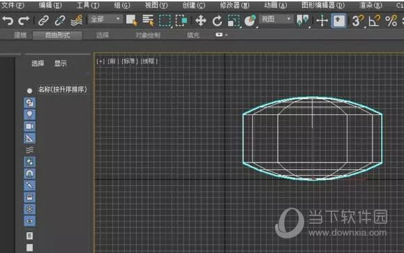Toggle Window/Crossing selection mode

(x=181, y=20)
